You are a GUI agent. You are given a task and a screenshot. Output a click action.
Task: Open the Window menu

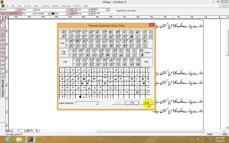point(77,6)
